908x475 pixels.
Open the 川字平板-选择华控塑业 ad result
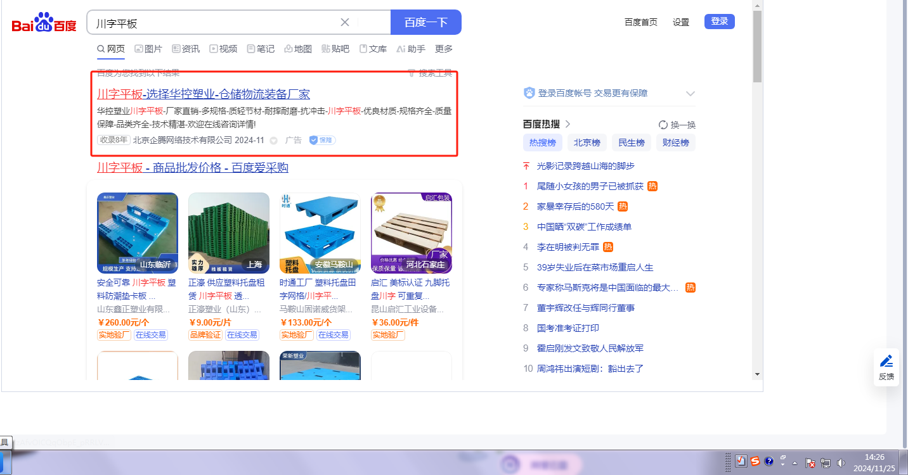click(204, 94)
